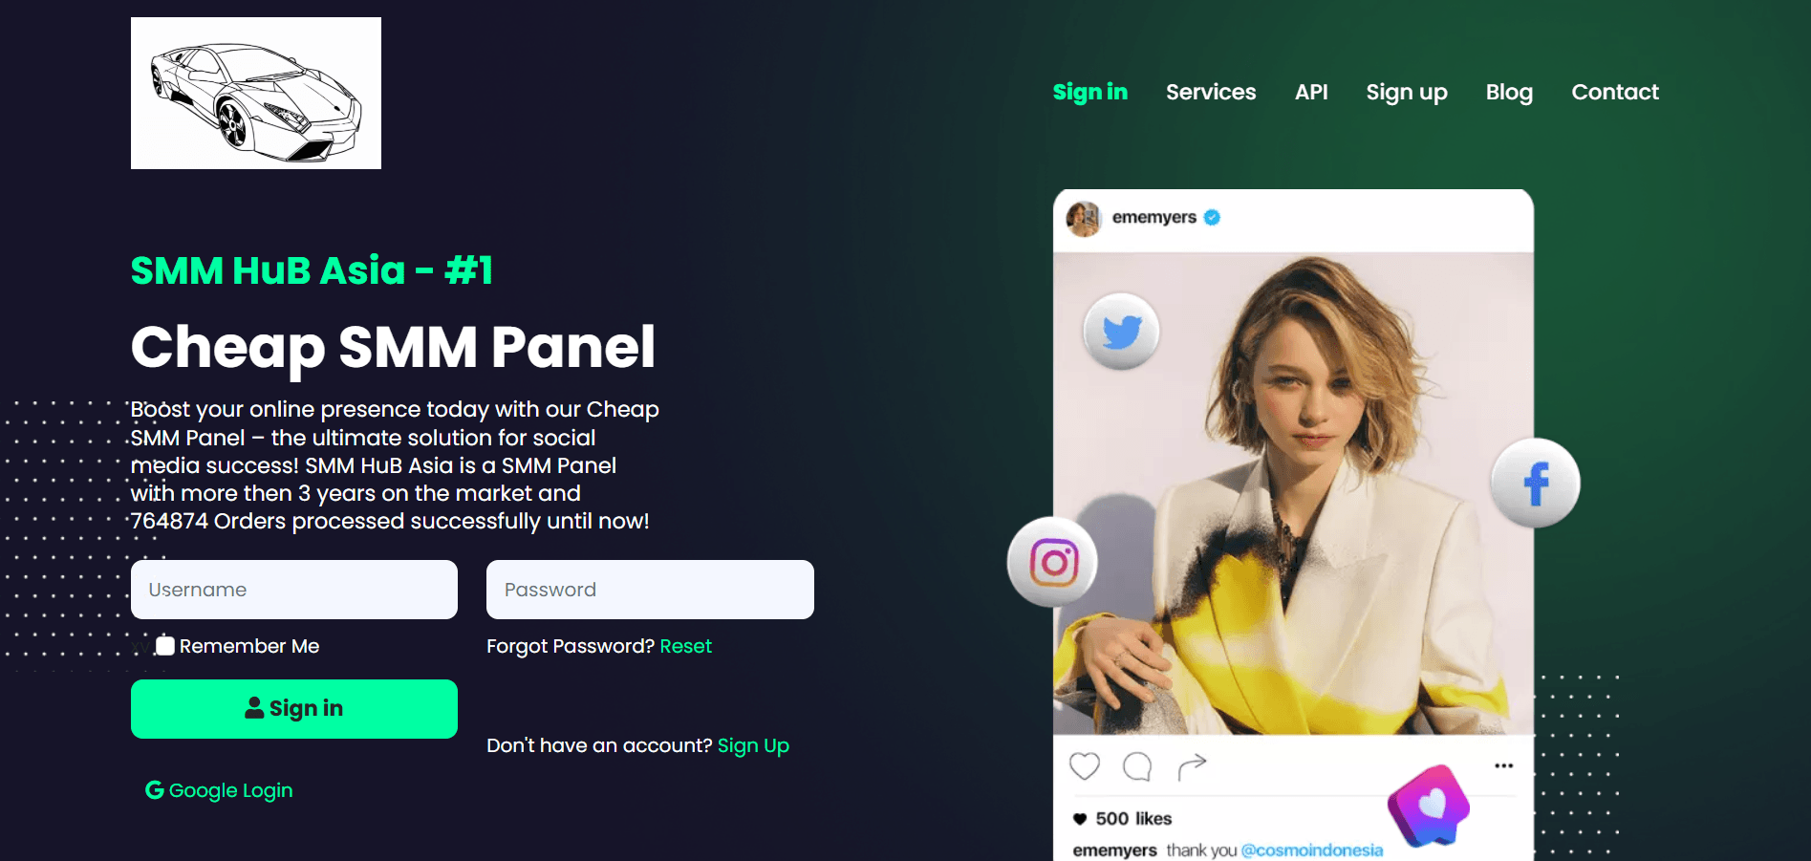Open the API menu item
1811x861 pixels.
pyautogui.click(x=1311, y=92)
